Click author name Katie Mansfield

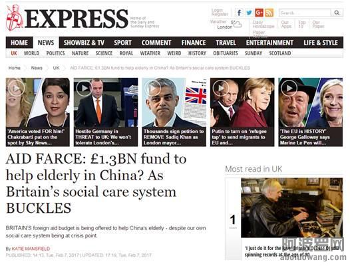click(x=31, y=249)
